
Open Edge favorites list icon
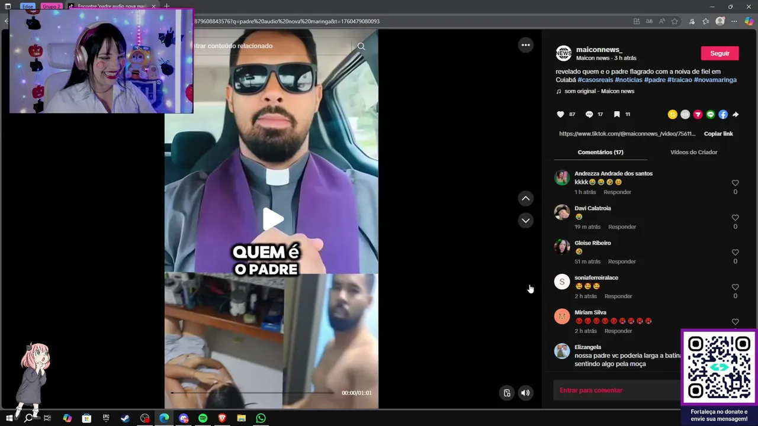coord(705,21)
